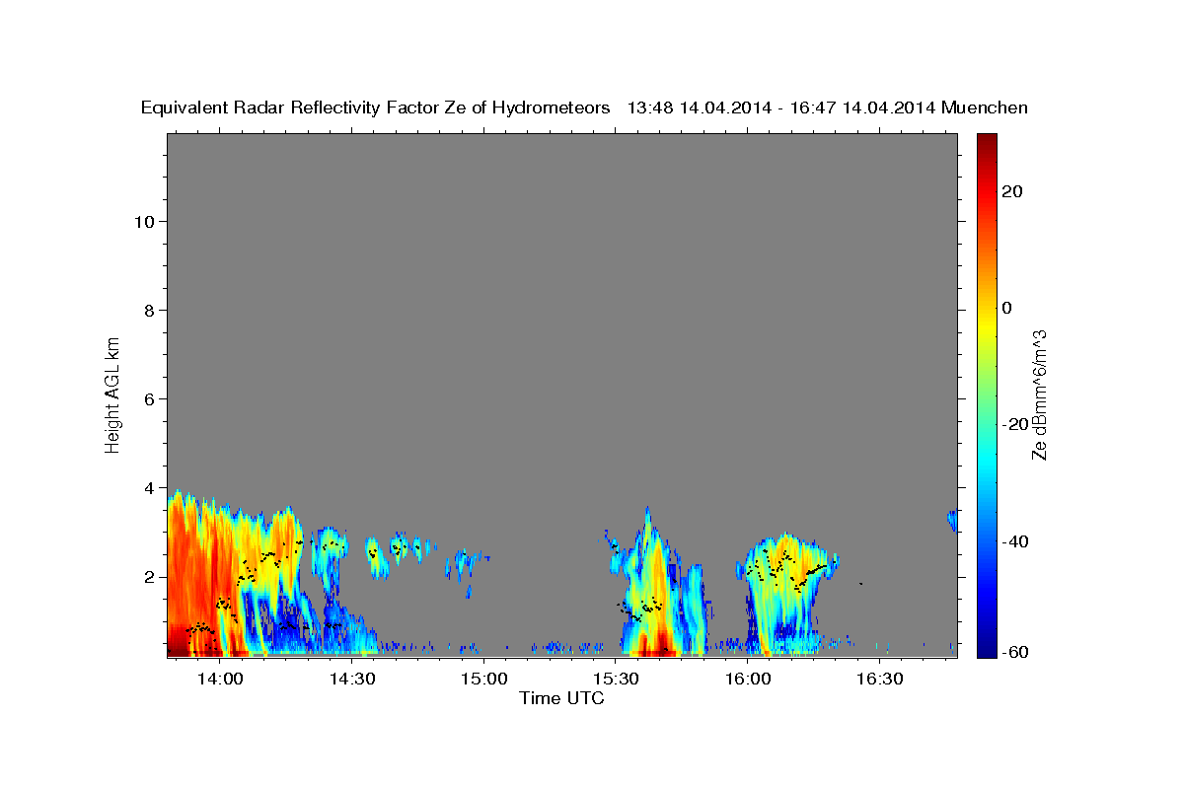The image size is (1184, 789).
Task: Click the plot title 'Equivalent Radar Reflectivity Factor Ze of Hydrometeors'
Action: [x=375, y=108]
